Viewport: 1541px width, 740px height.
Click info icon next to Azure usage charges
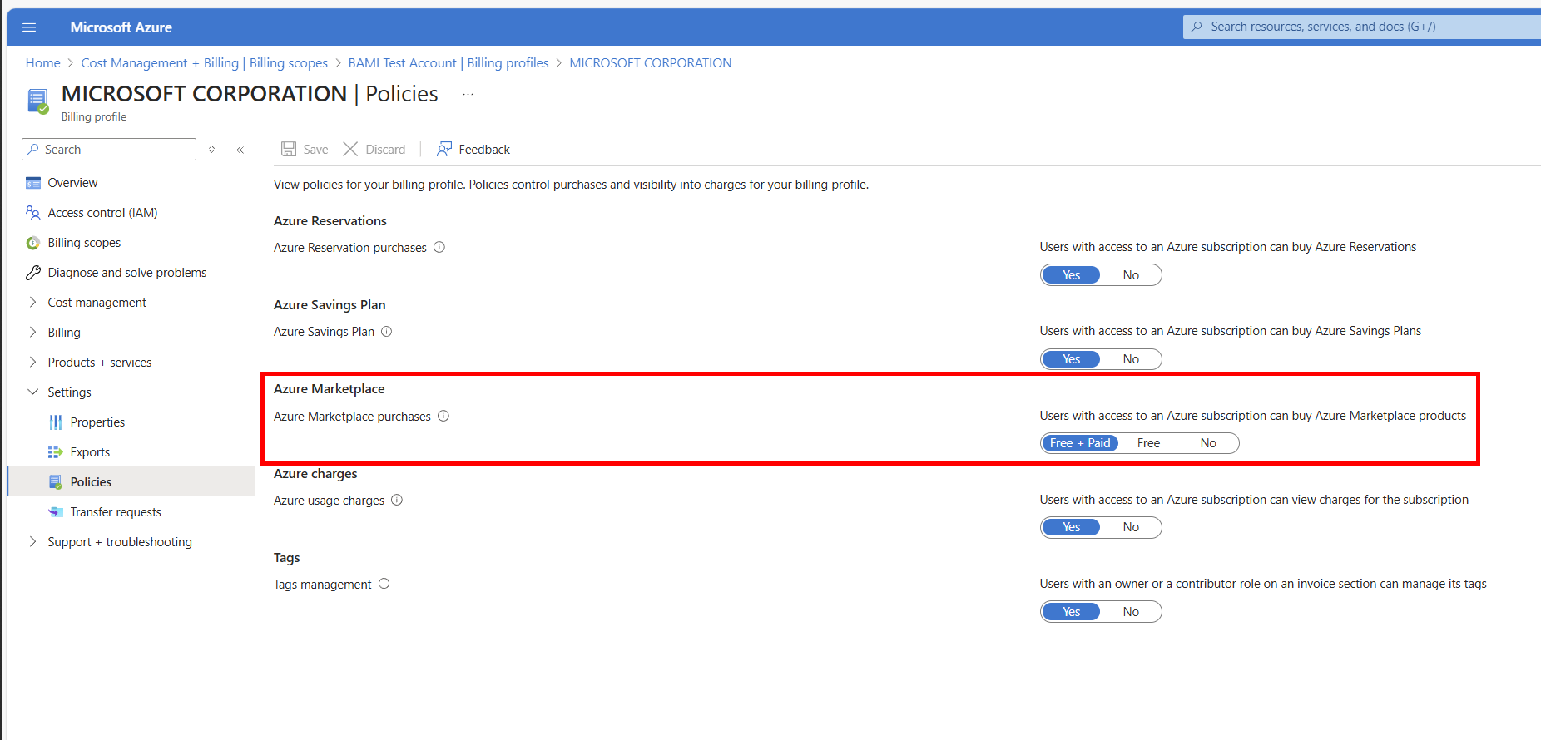[x=397, y=500]
